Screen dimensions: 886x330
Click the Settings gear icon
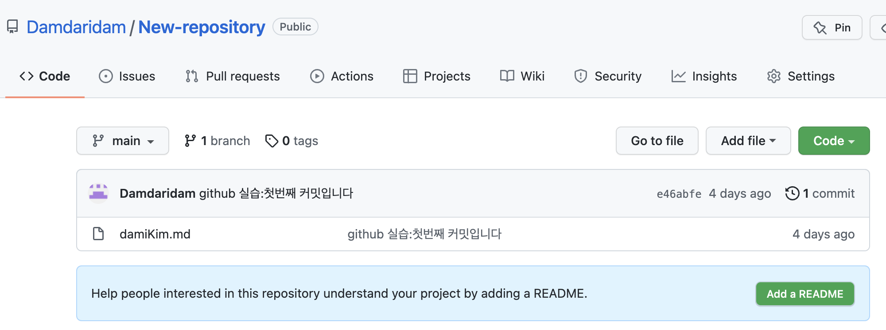[773, 76]
